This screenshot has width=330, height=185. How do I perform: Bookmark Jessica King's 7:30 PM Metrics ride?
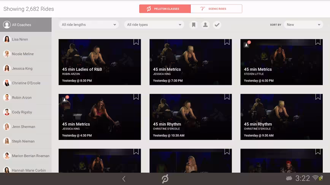(227, 42)
